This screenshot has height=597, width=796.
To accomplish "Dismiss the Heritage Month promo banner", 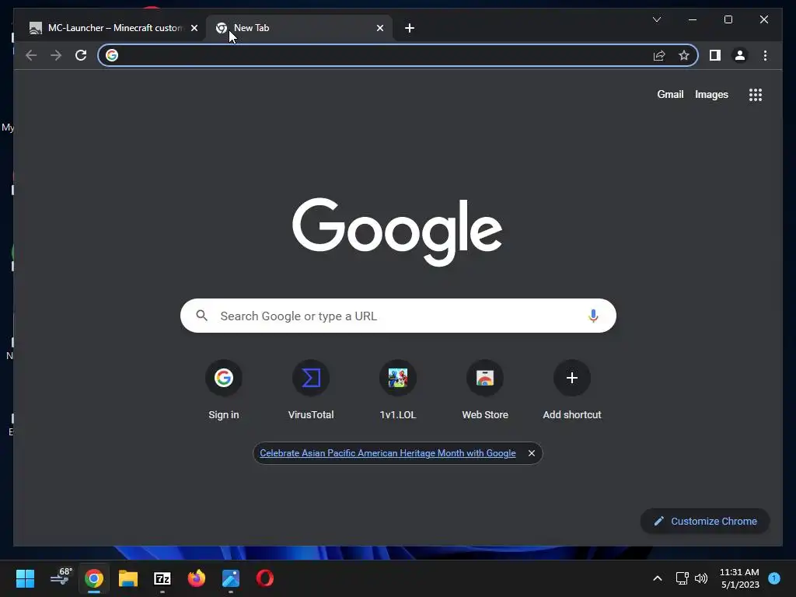I will point(532,453).
